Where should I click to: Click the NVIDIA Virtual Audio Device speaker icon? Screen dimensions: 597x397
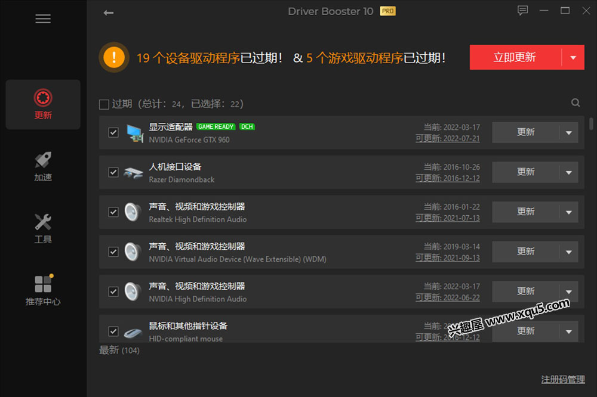point(133,252)
